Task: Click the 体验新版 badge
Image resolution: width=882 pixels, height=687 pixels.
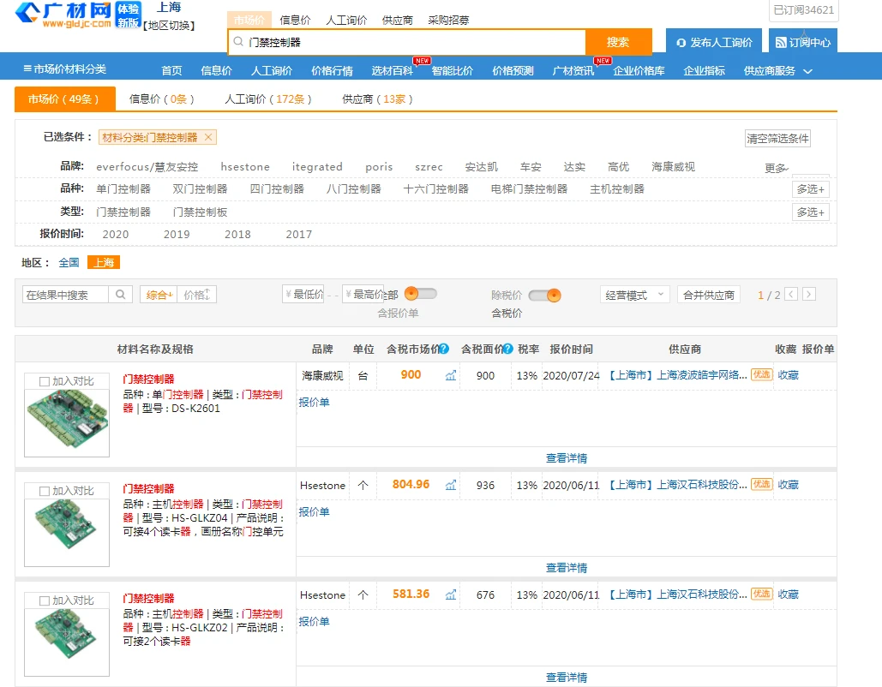Action: pyautogui.click(x=128, y=15)
